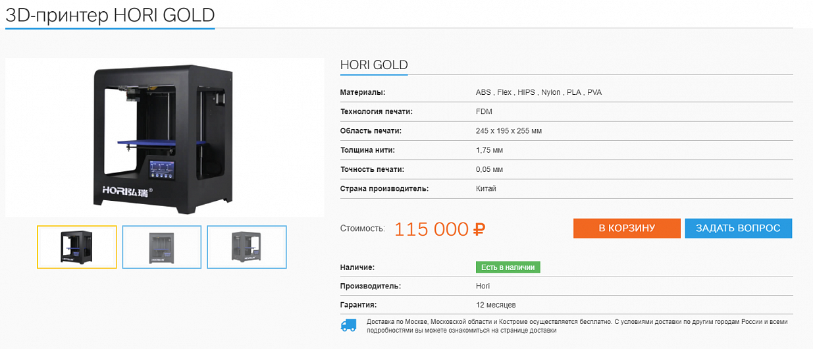Click the 1,75 мм filament thickness value
Viewport: 813px width, 349px height.
(489, 150)
